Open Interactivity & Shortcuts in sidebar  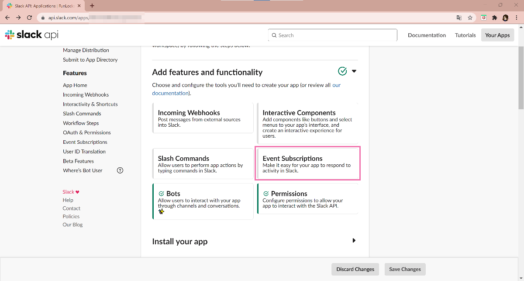[x=90, y=104]
